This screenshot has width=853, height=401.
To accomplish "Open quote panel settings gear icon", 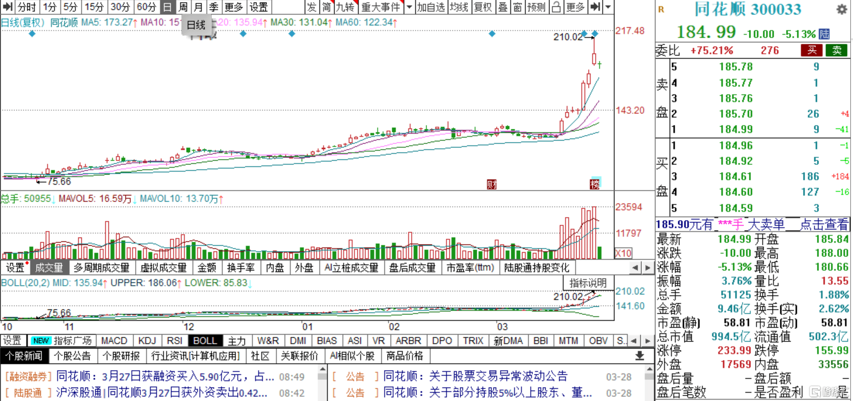I will (841, 9).
